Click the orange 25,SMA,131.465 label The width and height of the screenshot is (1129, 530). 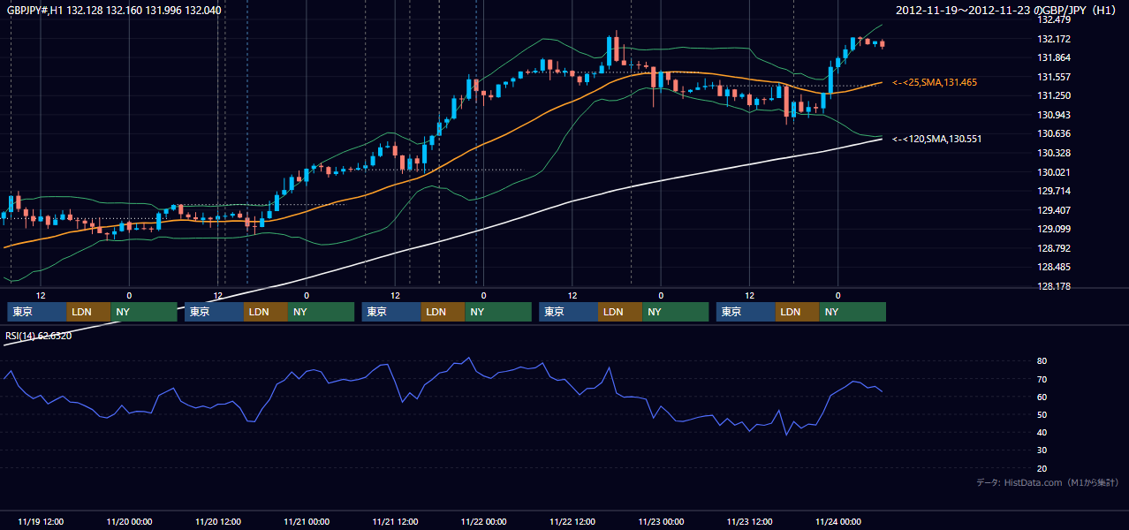(x=935, y=82)
